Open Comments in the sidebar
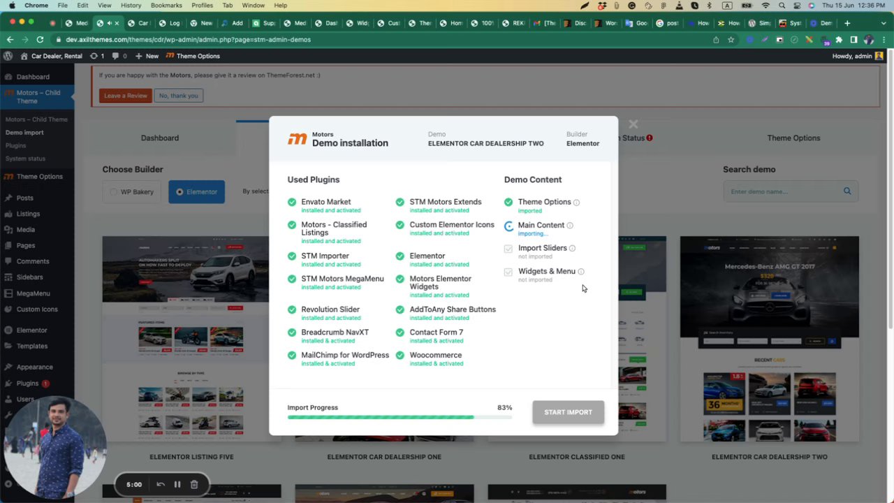This screenshot has height=503, width=894. click(33, 261)
